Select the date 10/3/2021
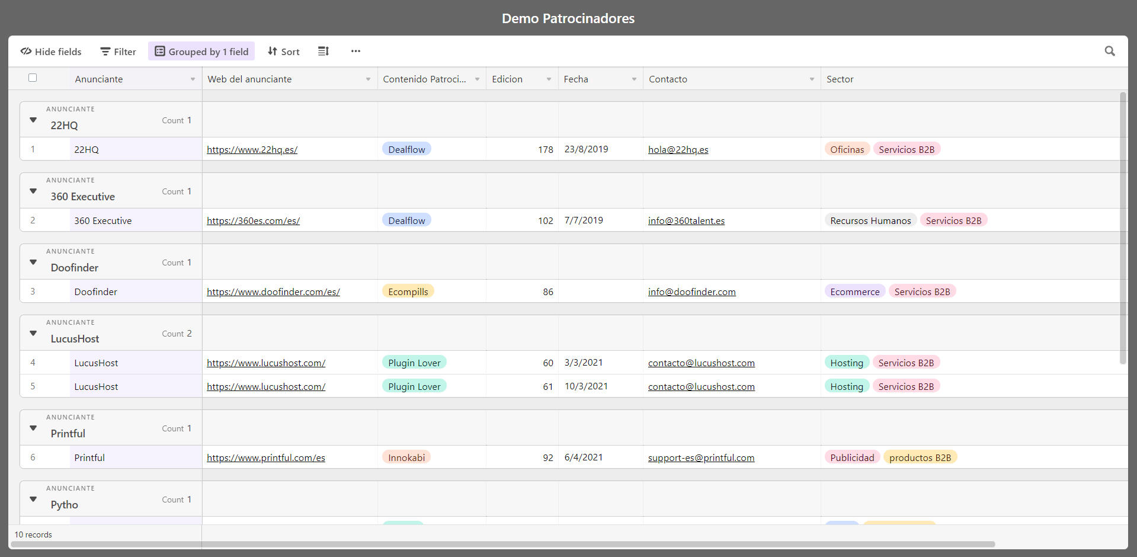 [586, 386]
